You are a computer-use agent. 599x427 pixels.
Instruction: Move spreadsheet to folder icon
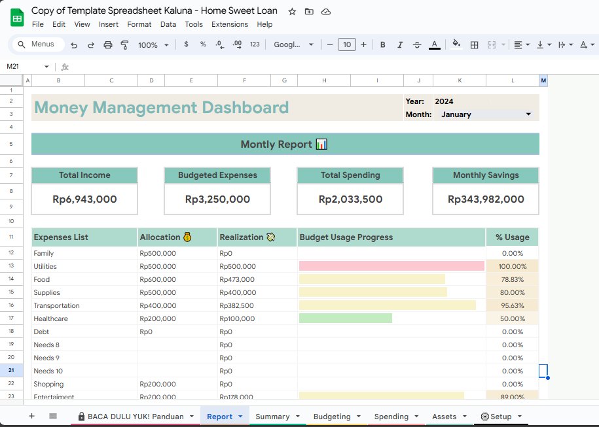pyautogui.click(x=309, y=12)
